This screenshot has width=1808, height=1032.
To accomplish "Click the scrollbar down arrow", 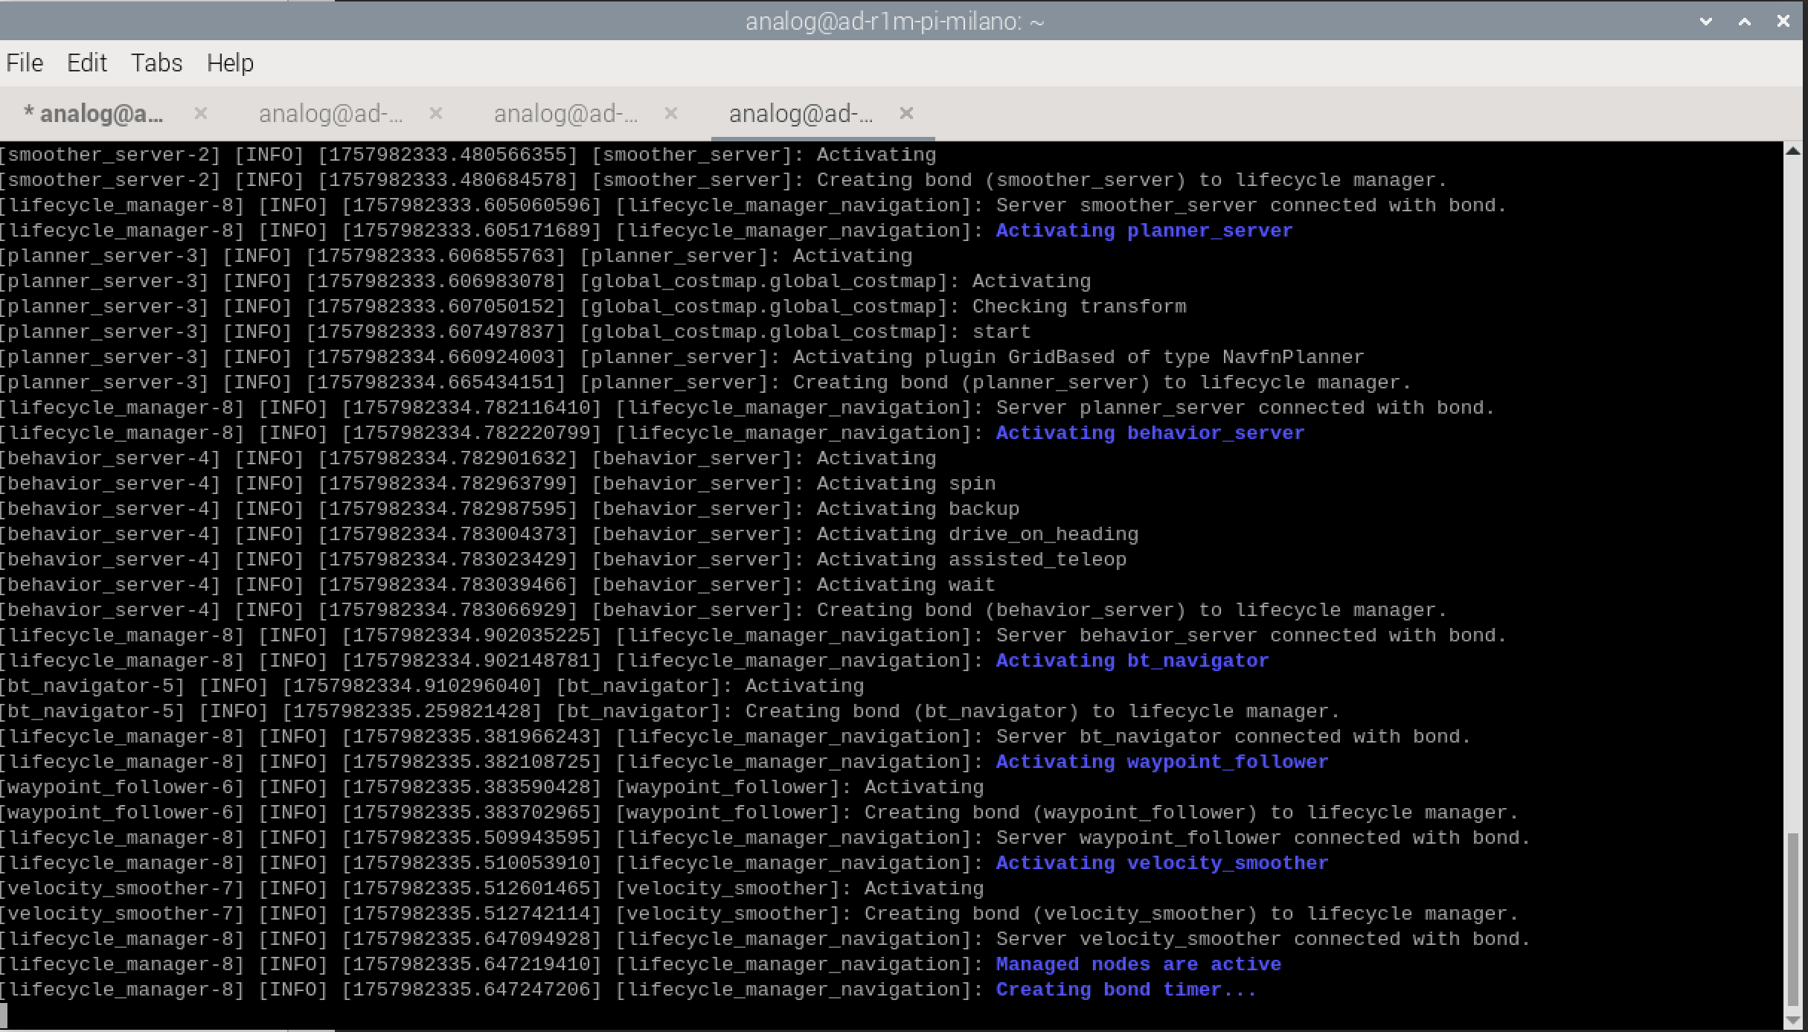I will [x=1793, y=1021].
